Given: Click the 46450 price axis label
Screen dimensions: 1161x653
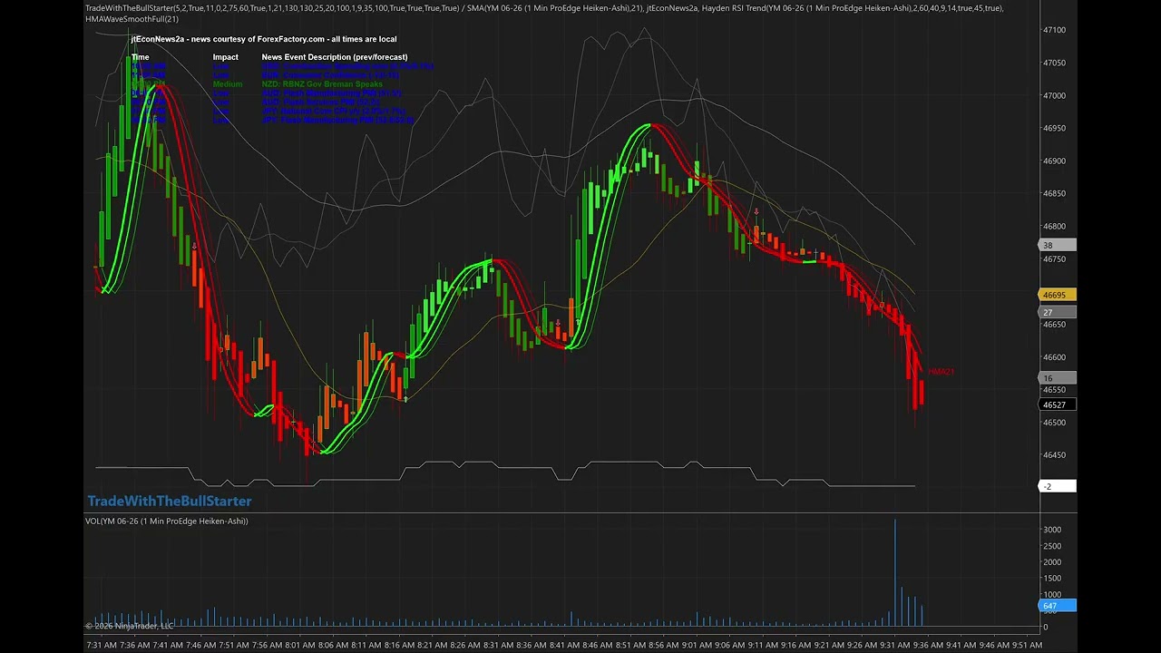Looking at the screenshot, I should pyautogui.click(x=1054, y=455).
